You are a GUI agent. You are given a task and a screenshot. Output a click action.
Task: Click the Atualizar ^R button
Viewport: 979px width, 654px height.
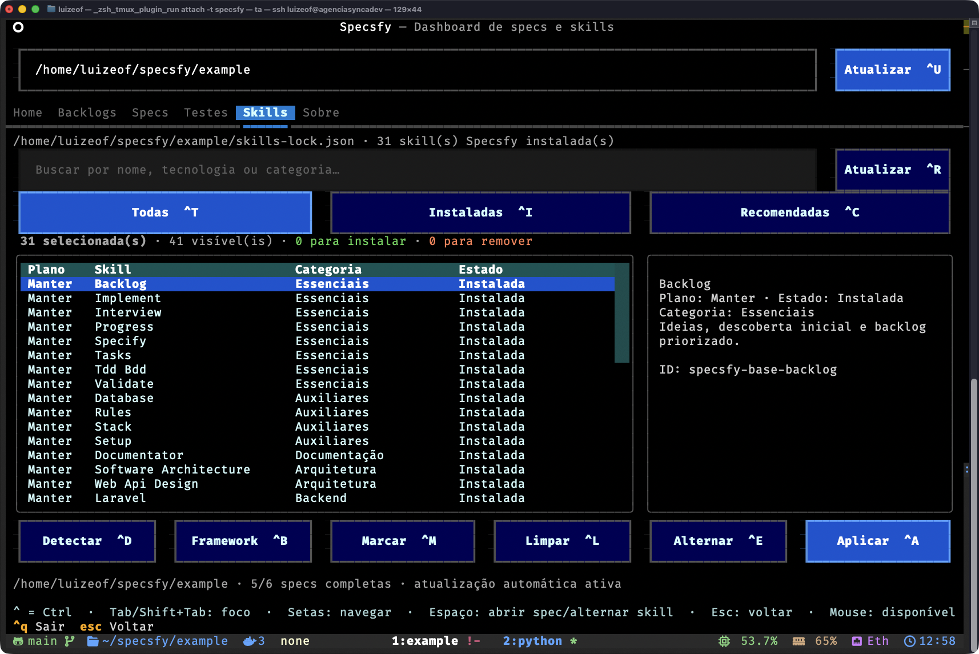893,170
